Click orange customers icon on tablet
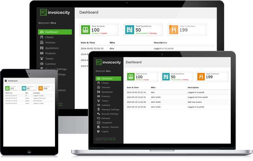The image size is (253, 161). [x=41, y=88]
